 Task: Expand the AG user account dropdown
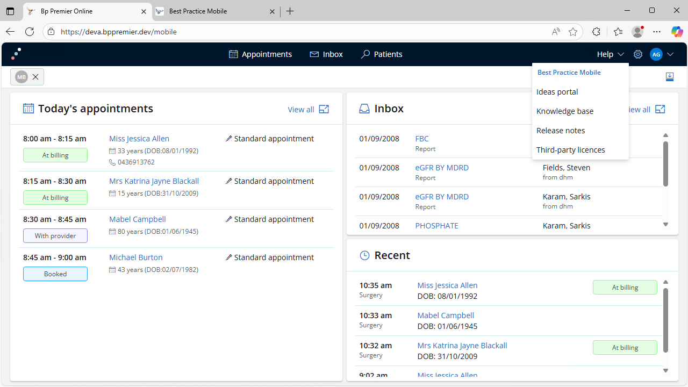point(670,54)
